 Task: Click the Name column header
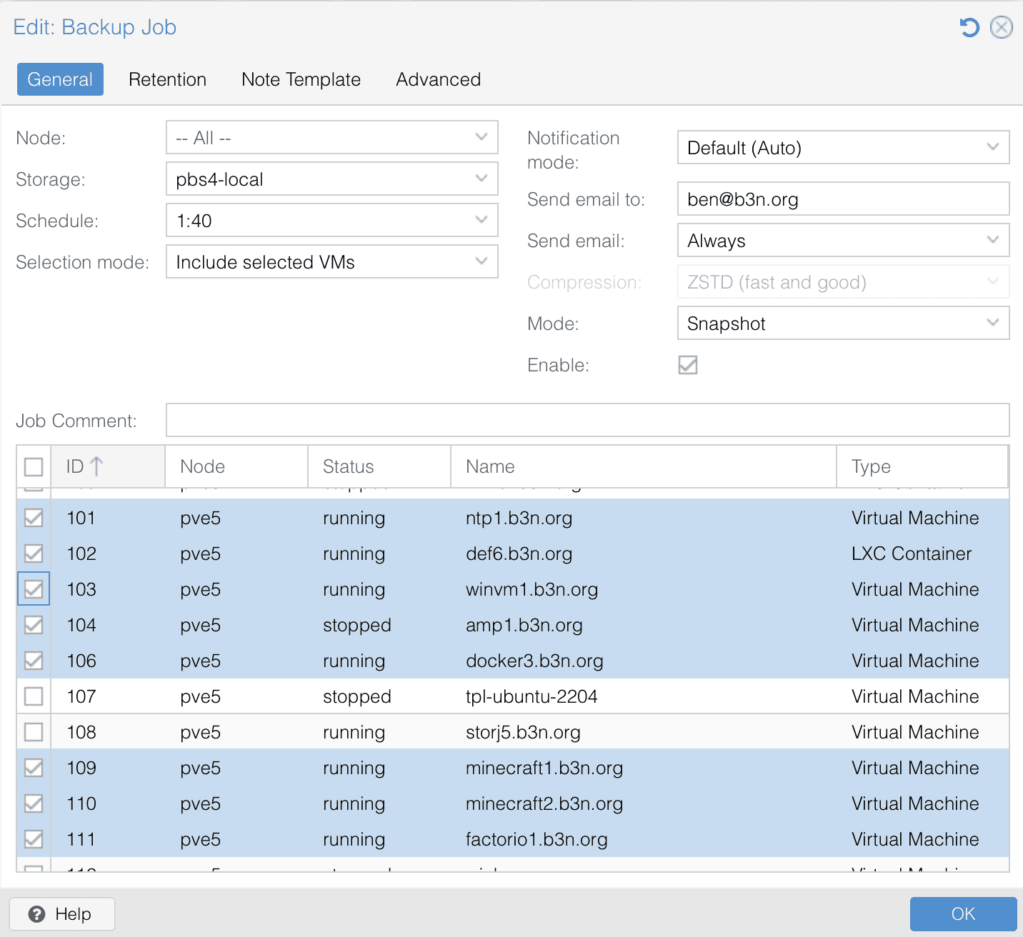coord(643,466)
